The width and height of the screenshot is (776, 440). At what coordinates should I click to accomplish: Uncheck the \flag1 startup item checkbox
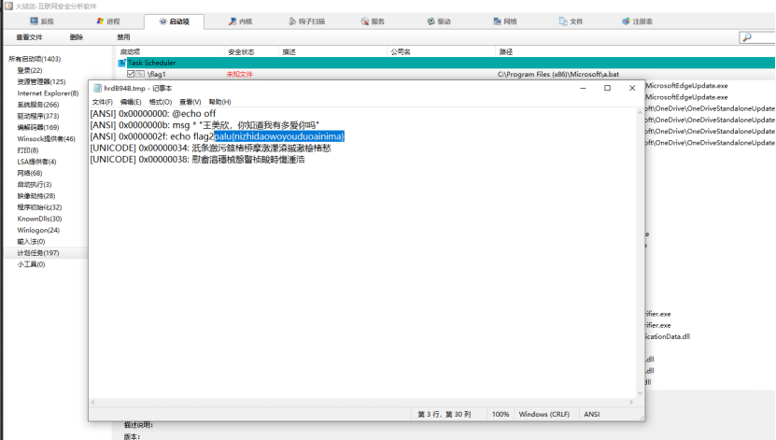131,74
